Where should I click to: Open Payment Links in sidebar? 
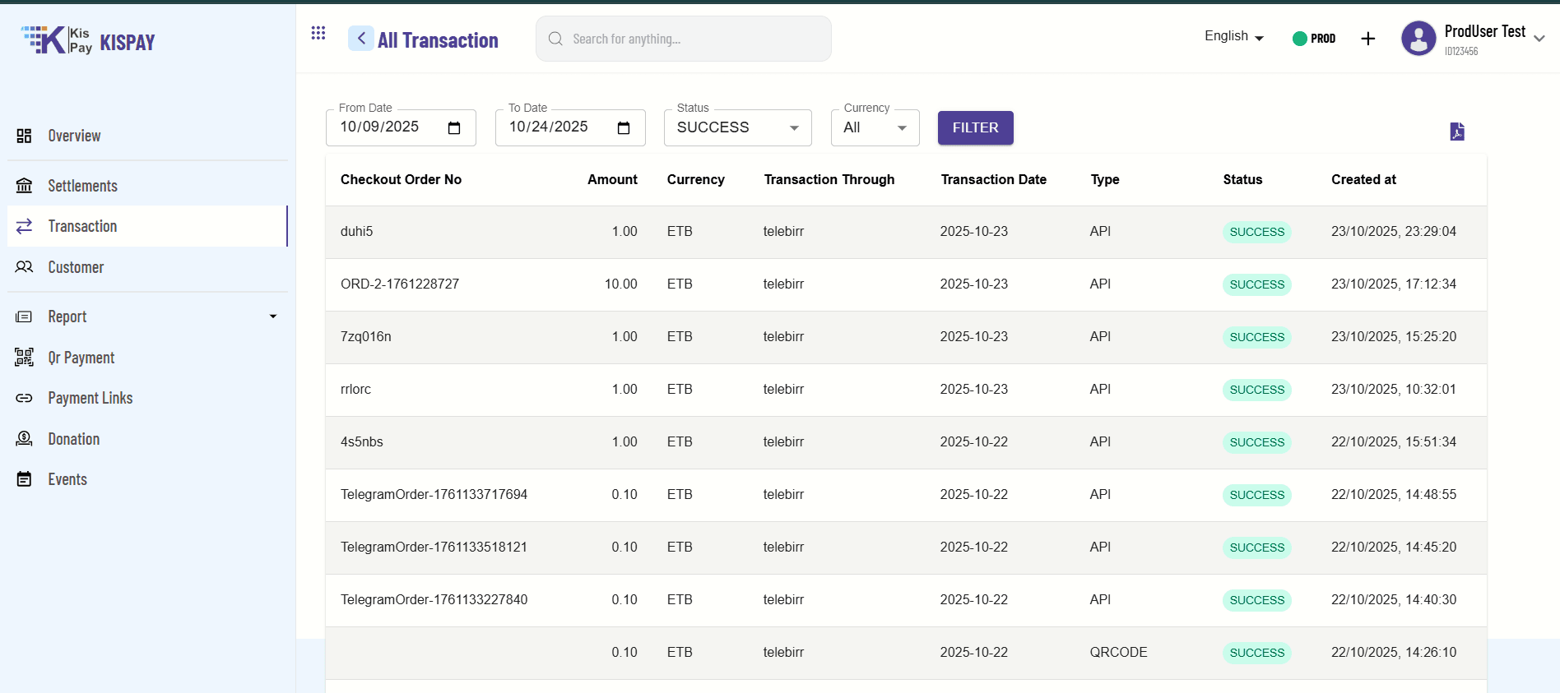tap(90, 398)
